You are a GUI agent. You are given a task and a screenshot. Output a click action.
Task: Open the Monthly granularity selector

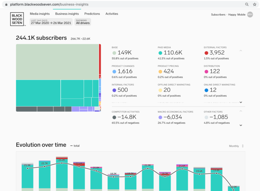coord(236,146)
